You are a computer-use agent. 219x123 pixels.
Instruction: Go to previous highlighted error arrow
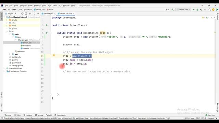pos(211,17)
